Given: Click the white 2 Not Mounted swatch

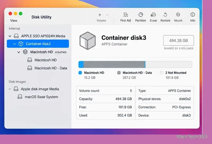Looking at the screenshot, I should click(x=162, y=73).
